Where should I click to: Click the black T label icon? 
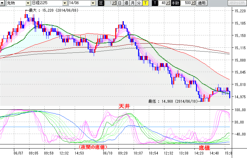pyautogui.click(x=155, y=3)
